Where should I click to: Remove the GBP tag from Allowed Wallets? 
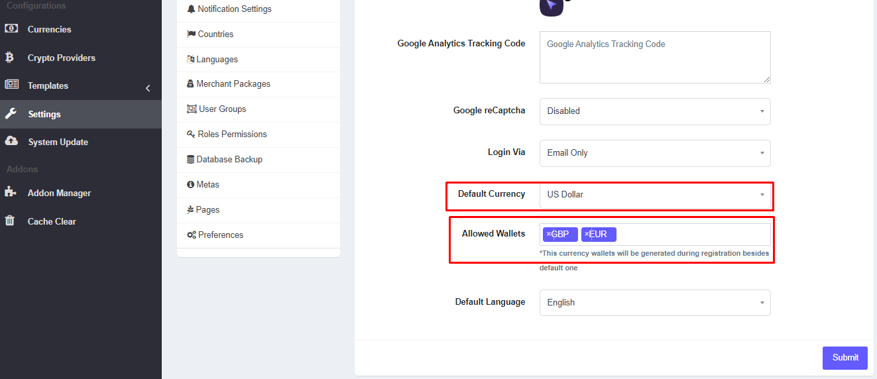pos(548,234)
